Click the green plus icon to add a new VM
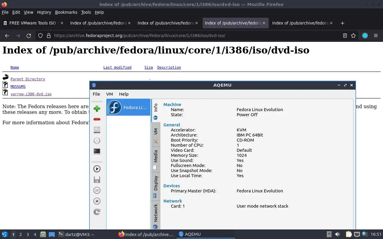This screenshot has height=239, width=383. click(x=97, y=108)
